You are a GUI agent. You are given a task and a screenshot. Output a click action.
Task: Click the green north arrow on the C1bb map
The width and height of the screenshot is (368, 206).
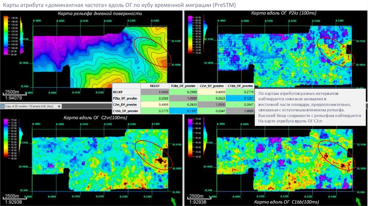(358, 201)
